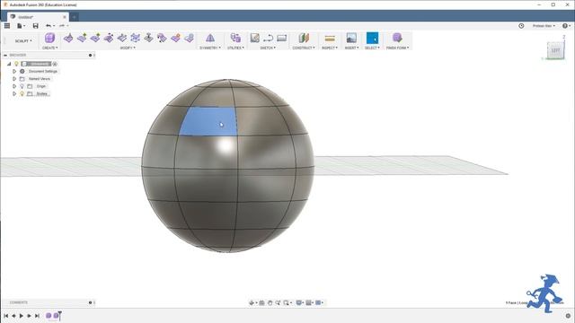Viewport: 575px width, 323px height.
Task: Open the CONSTRUCT dropdown menu
Action: [x=304, y=48]
